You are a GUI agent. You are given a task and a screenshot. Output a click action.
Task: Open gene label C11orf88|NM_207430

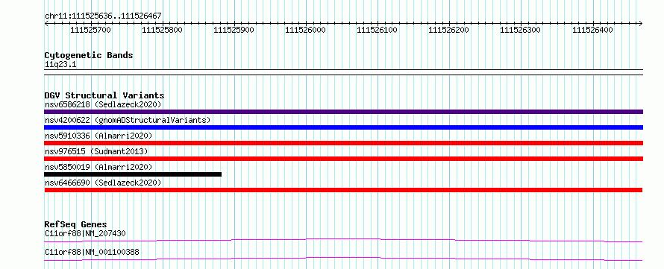(85, 233)
